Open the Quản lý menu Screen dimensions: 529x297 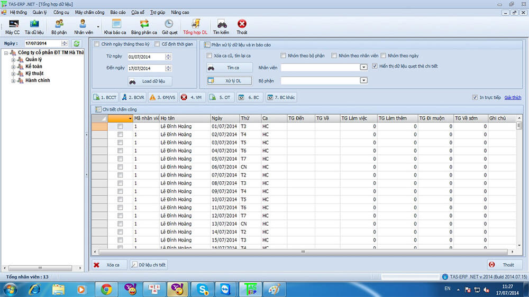40,13
